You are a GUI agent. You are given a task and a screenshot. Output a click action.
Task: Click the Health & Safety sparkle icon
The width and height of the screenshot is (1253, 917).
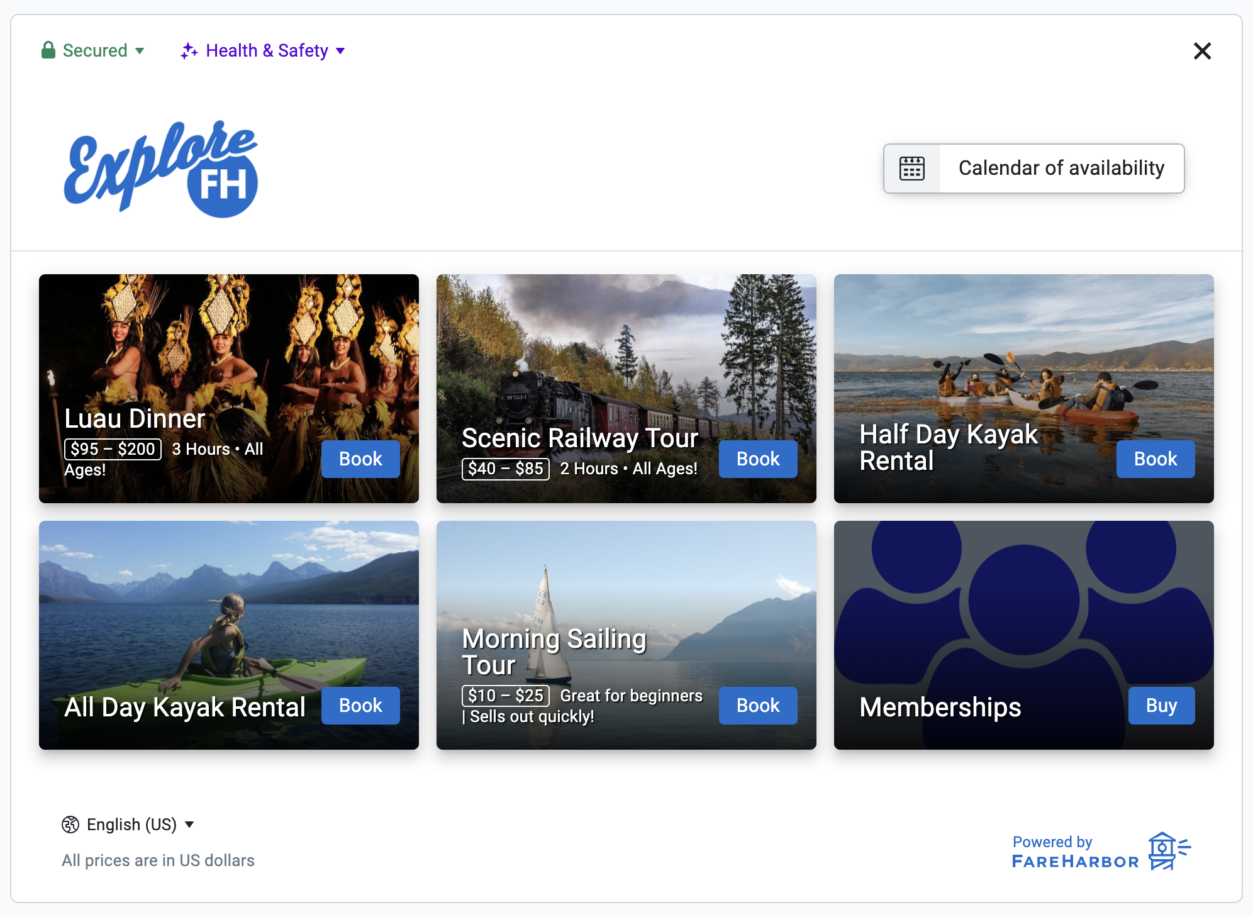pyautogui.click(x=189, y=51)
